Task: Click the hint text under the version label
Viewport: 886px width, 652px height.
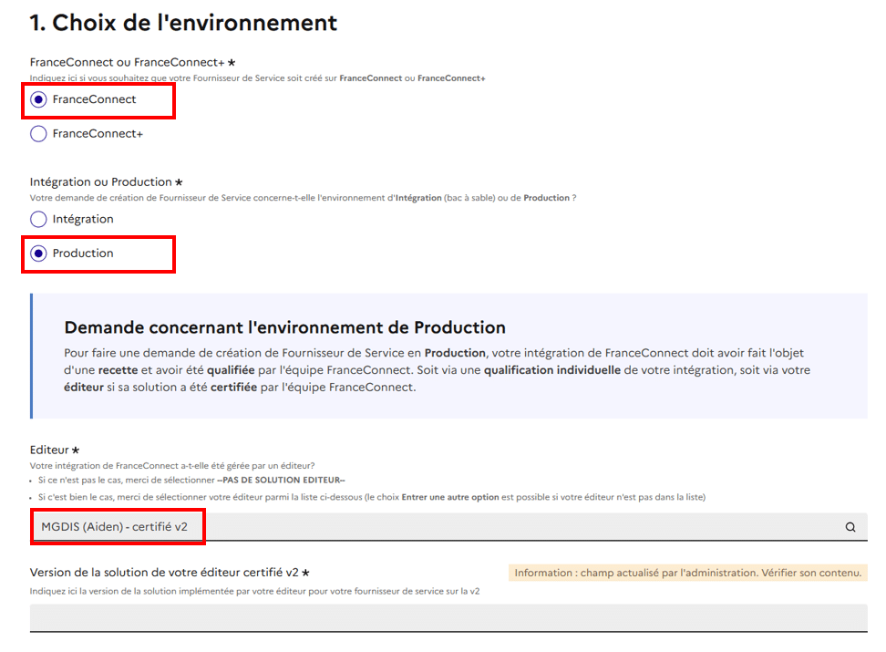Action: pos(255,591)
